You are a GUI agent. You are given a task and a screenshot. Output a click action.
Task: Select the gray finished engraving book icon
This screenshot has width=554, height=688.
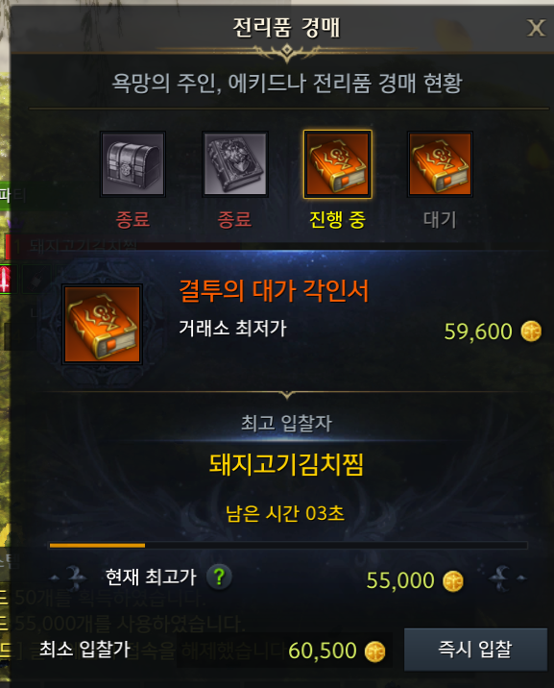point(235,164)
